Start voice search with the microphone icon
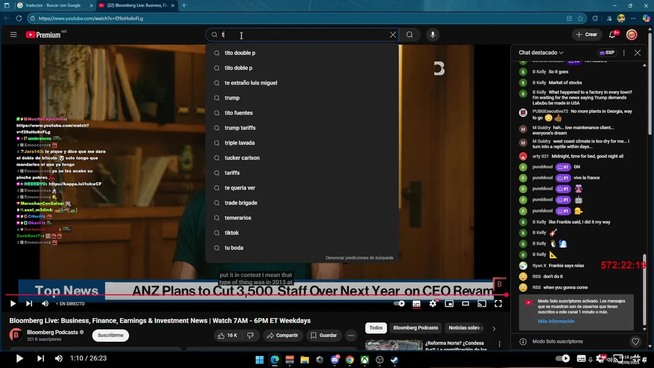The height and width of the screenshot is (368, 654). click(x=433, y=35)
